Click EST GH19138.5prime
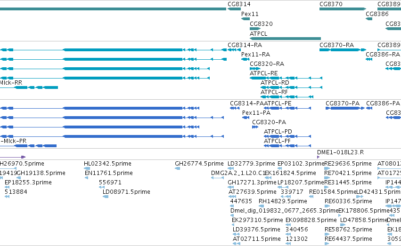Screen dimensions: 401x246 click(x=41, y=173)
